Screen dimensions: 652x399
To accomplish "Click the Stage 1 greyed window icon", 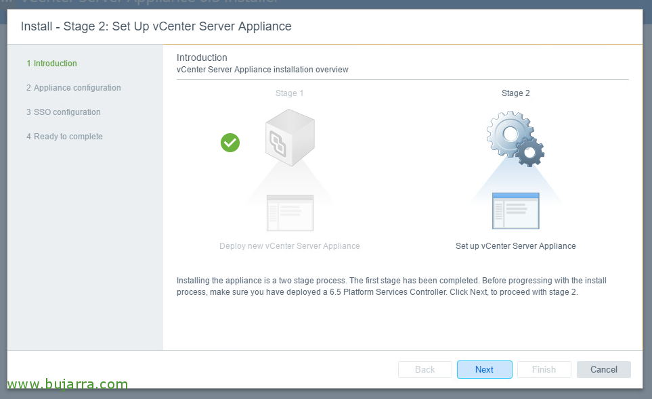I will [290, 213].
